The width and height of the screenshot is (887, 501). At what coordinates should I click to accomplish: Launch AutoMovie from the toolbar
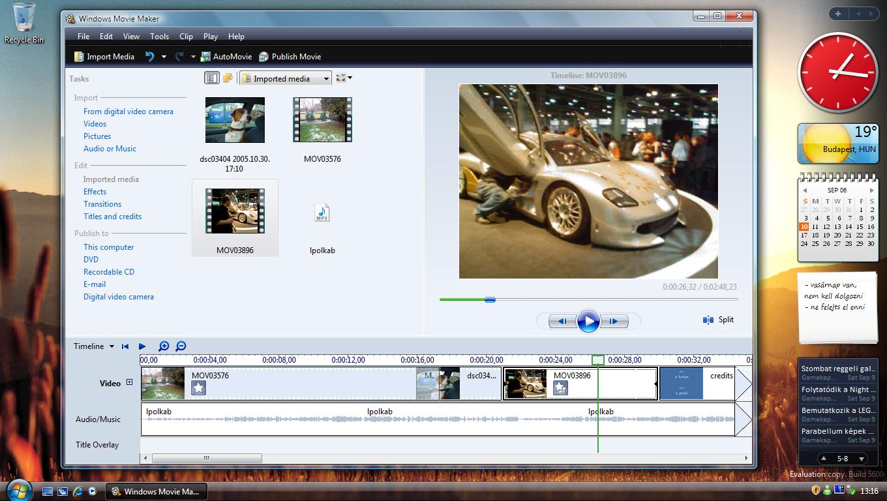(226, 57)
